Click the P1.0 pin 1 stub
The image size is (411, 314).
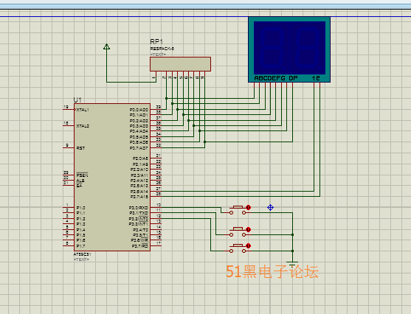(69, 207)
